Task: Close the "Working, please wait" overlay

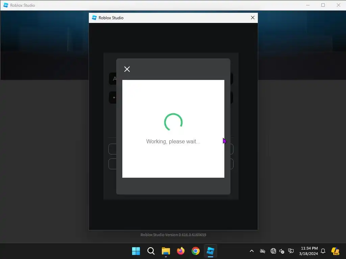Action: click(127, 69)
